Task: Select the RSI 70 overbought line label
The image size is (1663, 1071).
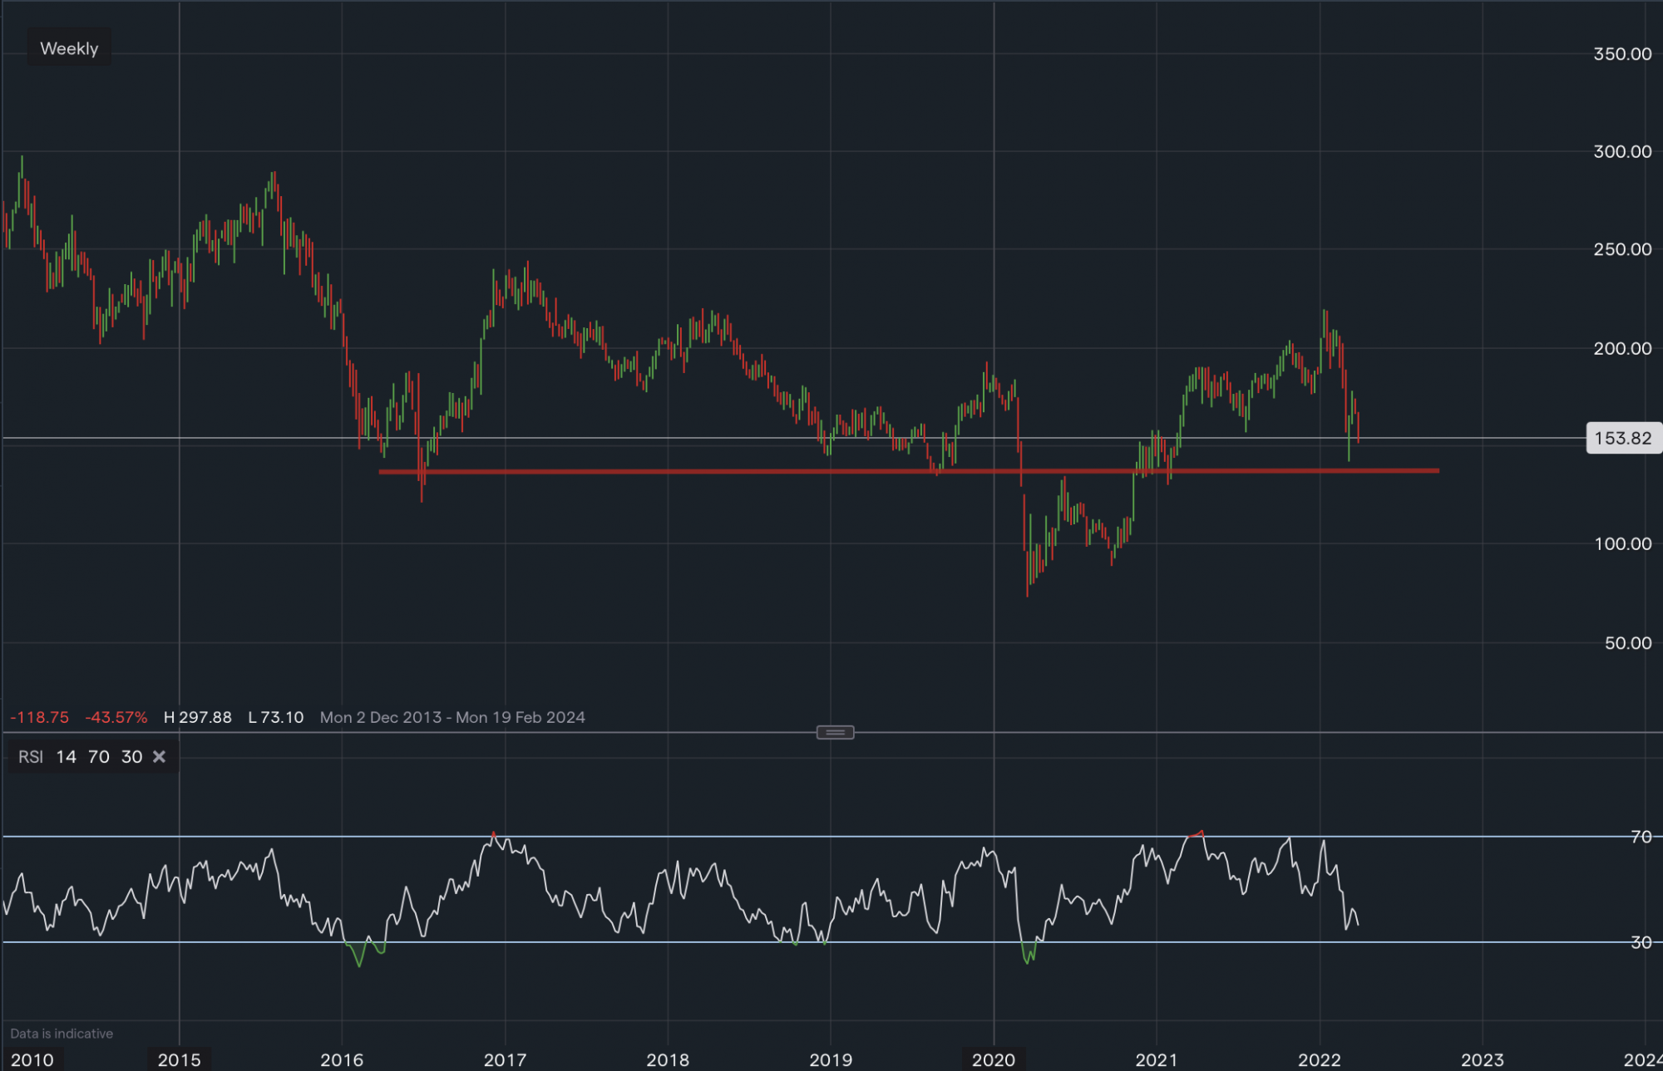Action: coord(1641,837)
